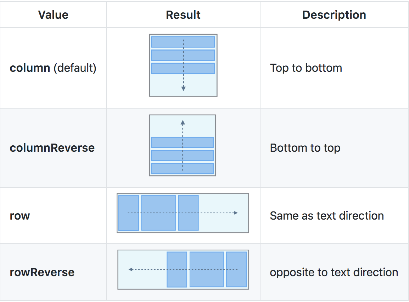
Task: Select the row layout diagram
Action: pos(183,213)
